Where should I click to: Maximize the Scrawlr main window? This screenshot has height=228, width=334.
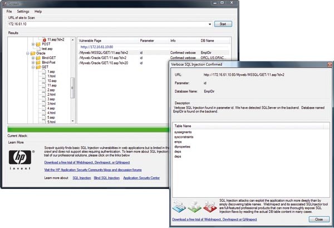(222, 3)
